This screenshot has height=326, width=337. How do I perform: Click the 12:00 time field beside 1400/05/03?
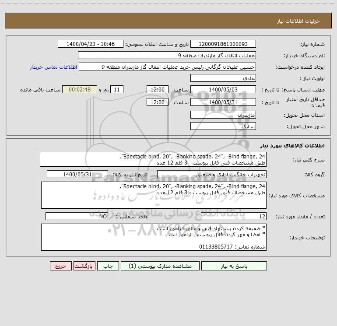[x=157, y=89]
